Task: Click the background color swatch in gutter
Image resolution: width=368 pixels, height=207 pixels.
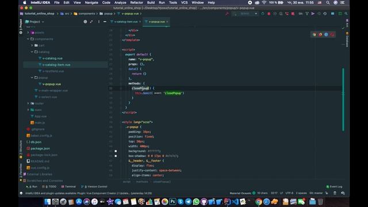Action: (x=116, y=151)
